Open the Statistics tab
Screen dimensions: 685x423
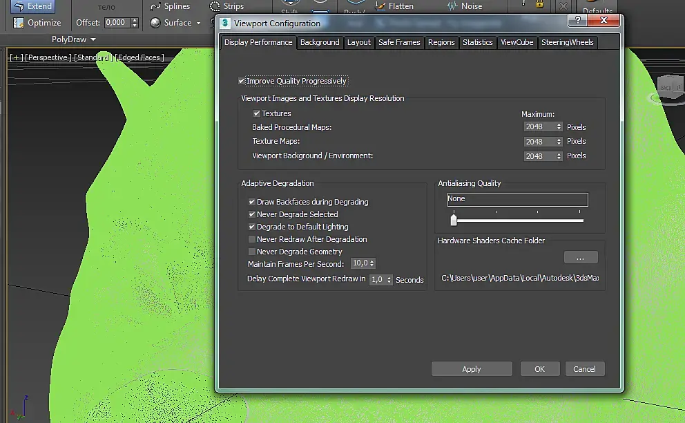[477, 42]
